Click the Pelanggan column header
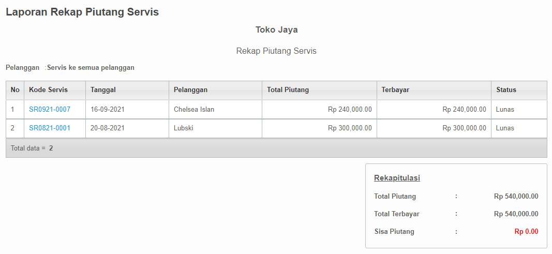 (x=190, y=89)
